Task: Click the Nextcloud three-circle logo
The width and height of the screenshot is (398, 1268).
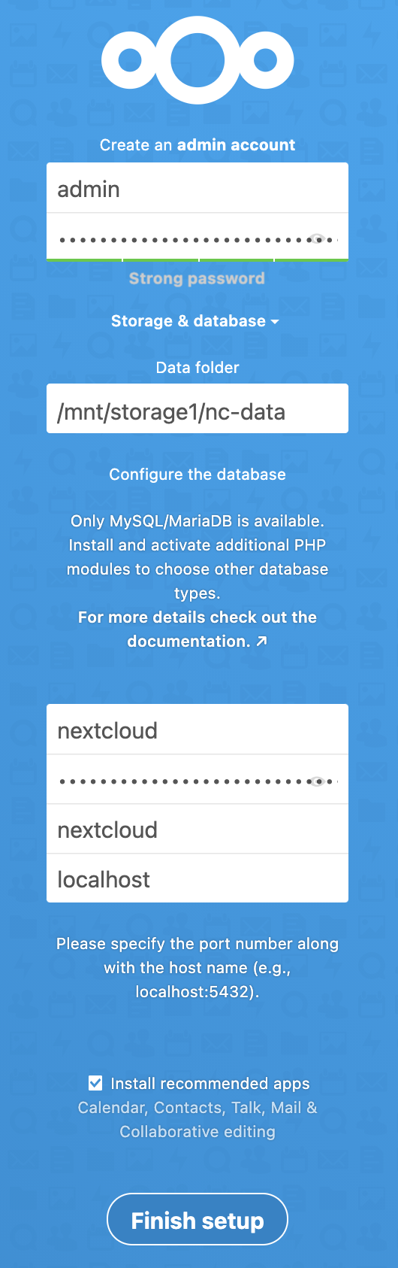Action: (x=197, y=60)
